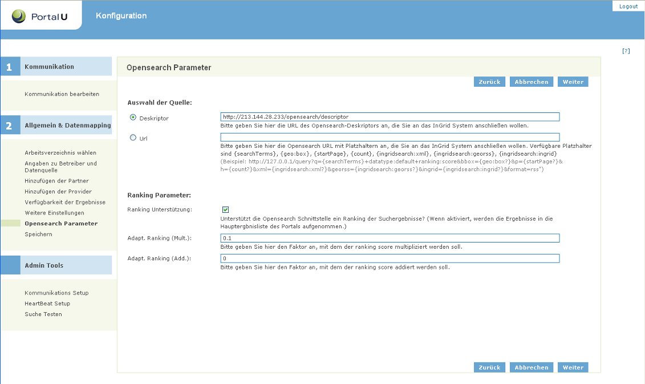Click the top Weiter button
Image resolution: width=645 pixels, height=384 pixels.
pos(573,82)
